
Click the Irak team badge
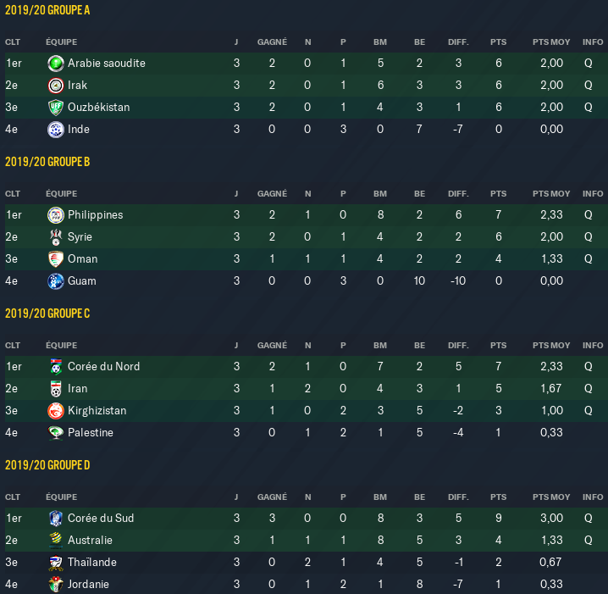point(55,86)
